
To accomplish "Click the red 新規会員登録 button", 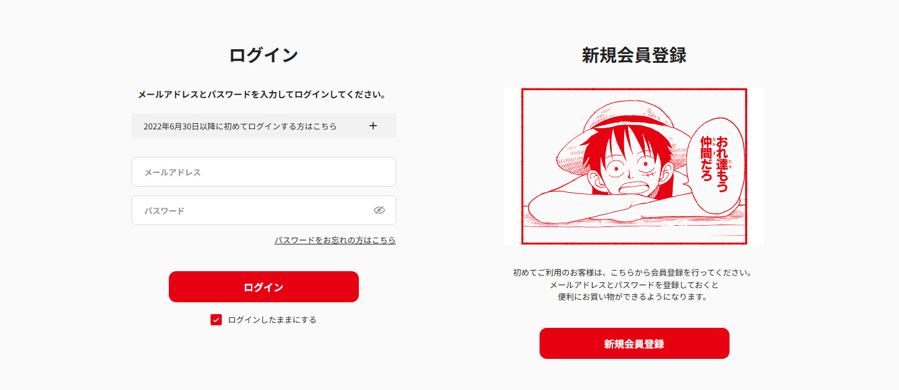I will [x=634, y=343].
